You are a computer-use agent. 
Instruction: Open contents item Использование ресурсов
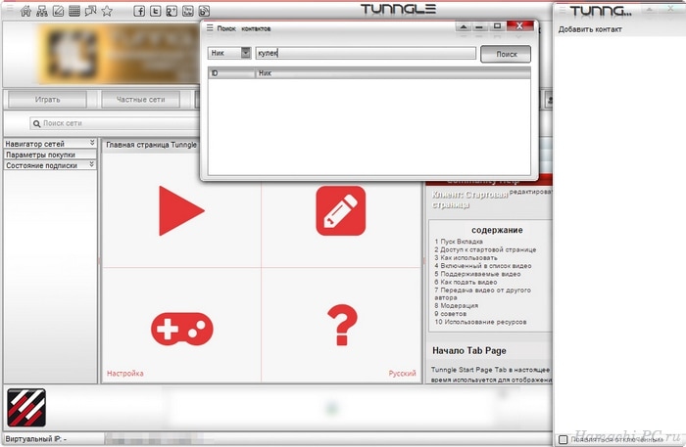click(480, 322)
